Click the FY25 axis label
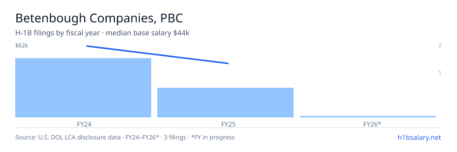Screen dimensions: 457x152 (225, 124)
